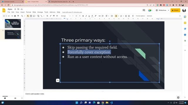Click the redo arrow in toolbar
The height and width of the screenshot is (105, 188).
click(x=12, y=16)
